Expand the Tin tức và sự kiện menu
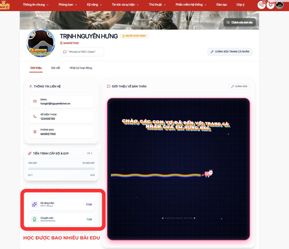The width and height of the screenshot is (289, 249). (x=125, y=4)
